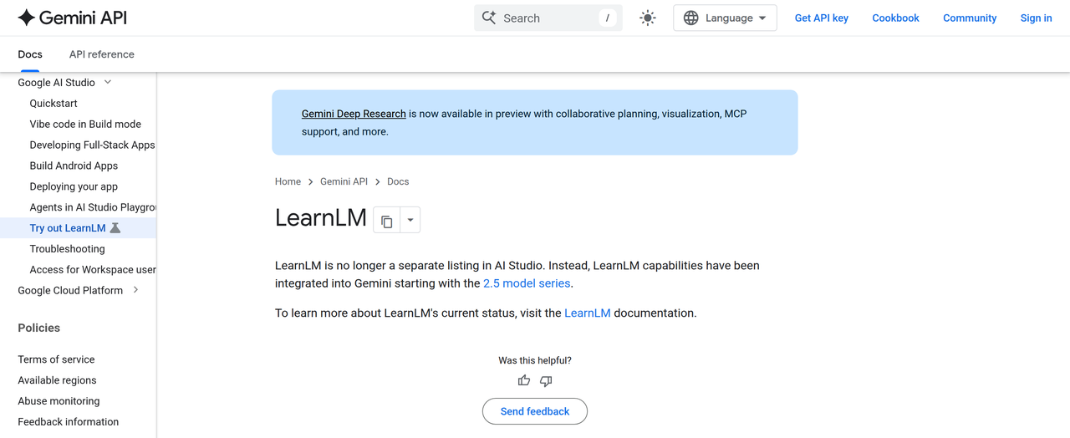Open the Community link
Screen dimensions: 1070x438
[x=970, y=18]
